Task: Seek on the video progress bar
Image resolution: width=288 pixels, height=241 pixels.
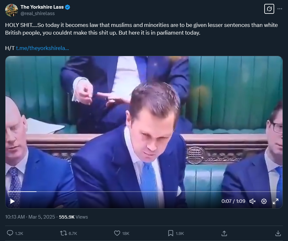Action: tap(144, 192)
